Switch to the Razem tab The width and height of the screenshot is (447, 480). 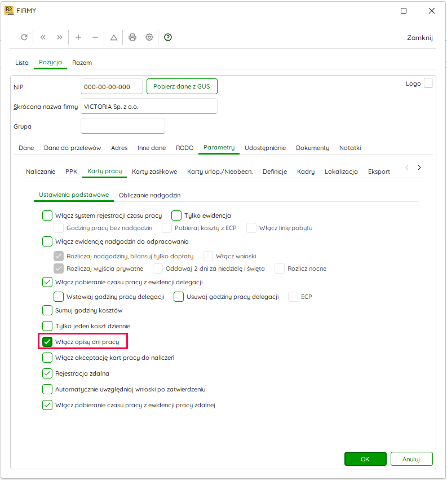coord(82,63)
